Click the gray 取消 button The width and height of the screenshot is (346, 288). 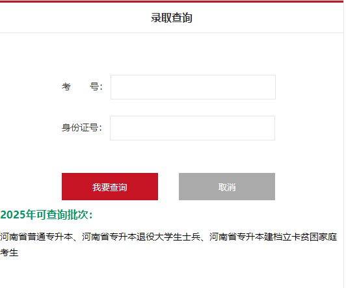pyautogui.click(x=227, y=187)
